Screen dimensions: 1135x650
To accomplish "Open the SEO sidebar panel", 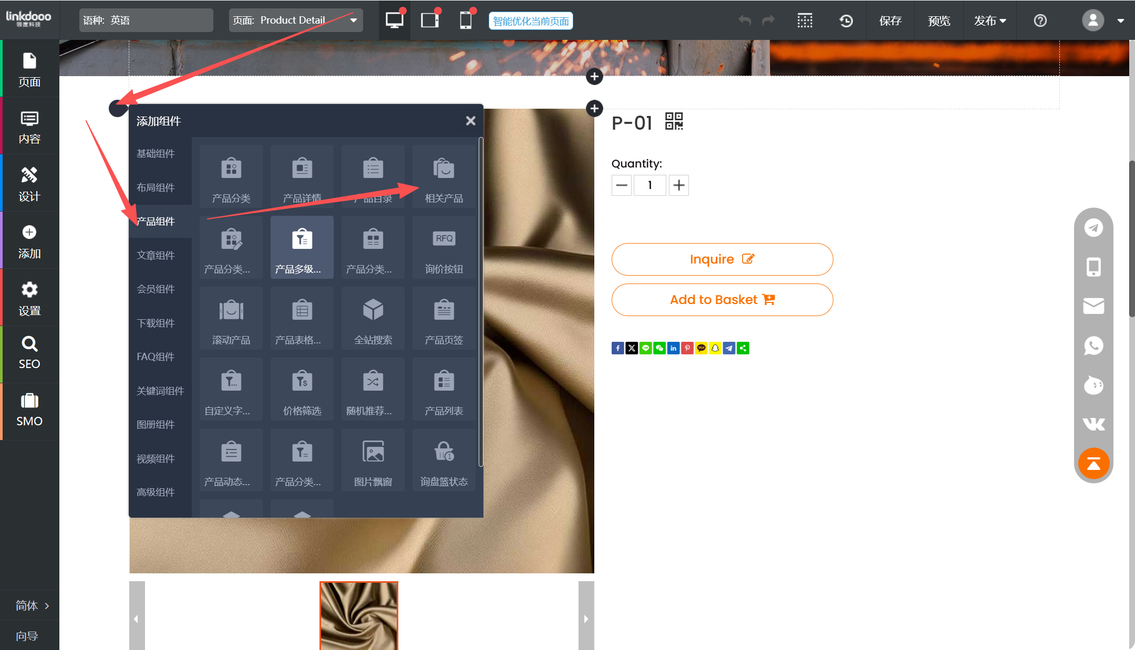I will pyautogui.click(x=29, y=353).
